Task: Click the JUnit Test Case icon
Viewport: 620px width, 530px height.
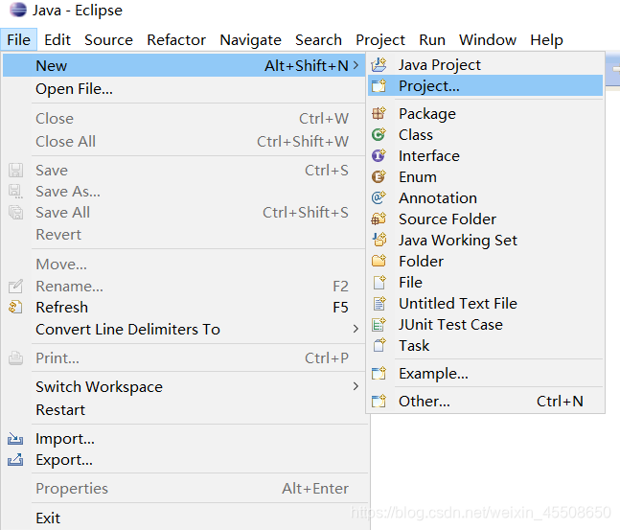Action: (x=379, y=324)
